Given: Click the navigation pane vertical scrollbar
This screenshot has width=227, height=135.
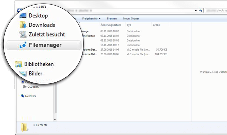Looking at the screenshot, I should tap(55, 97).
